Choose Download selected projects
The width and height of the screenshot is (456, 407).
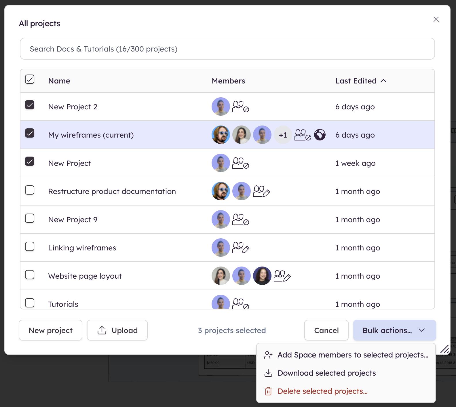[326, 373]
